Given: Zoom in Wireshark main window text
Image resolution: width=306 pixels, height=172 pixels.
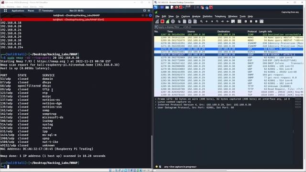Looking at the screenshot, I should [x=246, y=21].
